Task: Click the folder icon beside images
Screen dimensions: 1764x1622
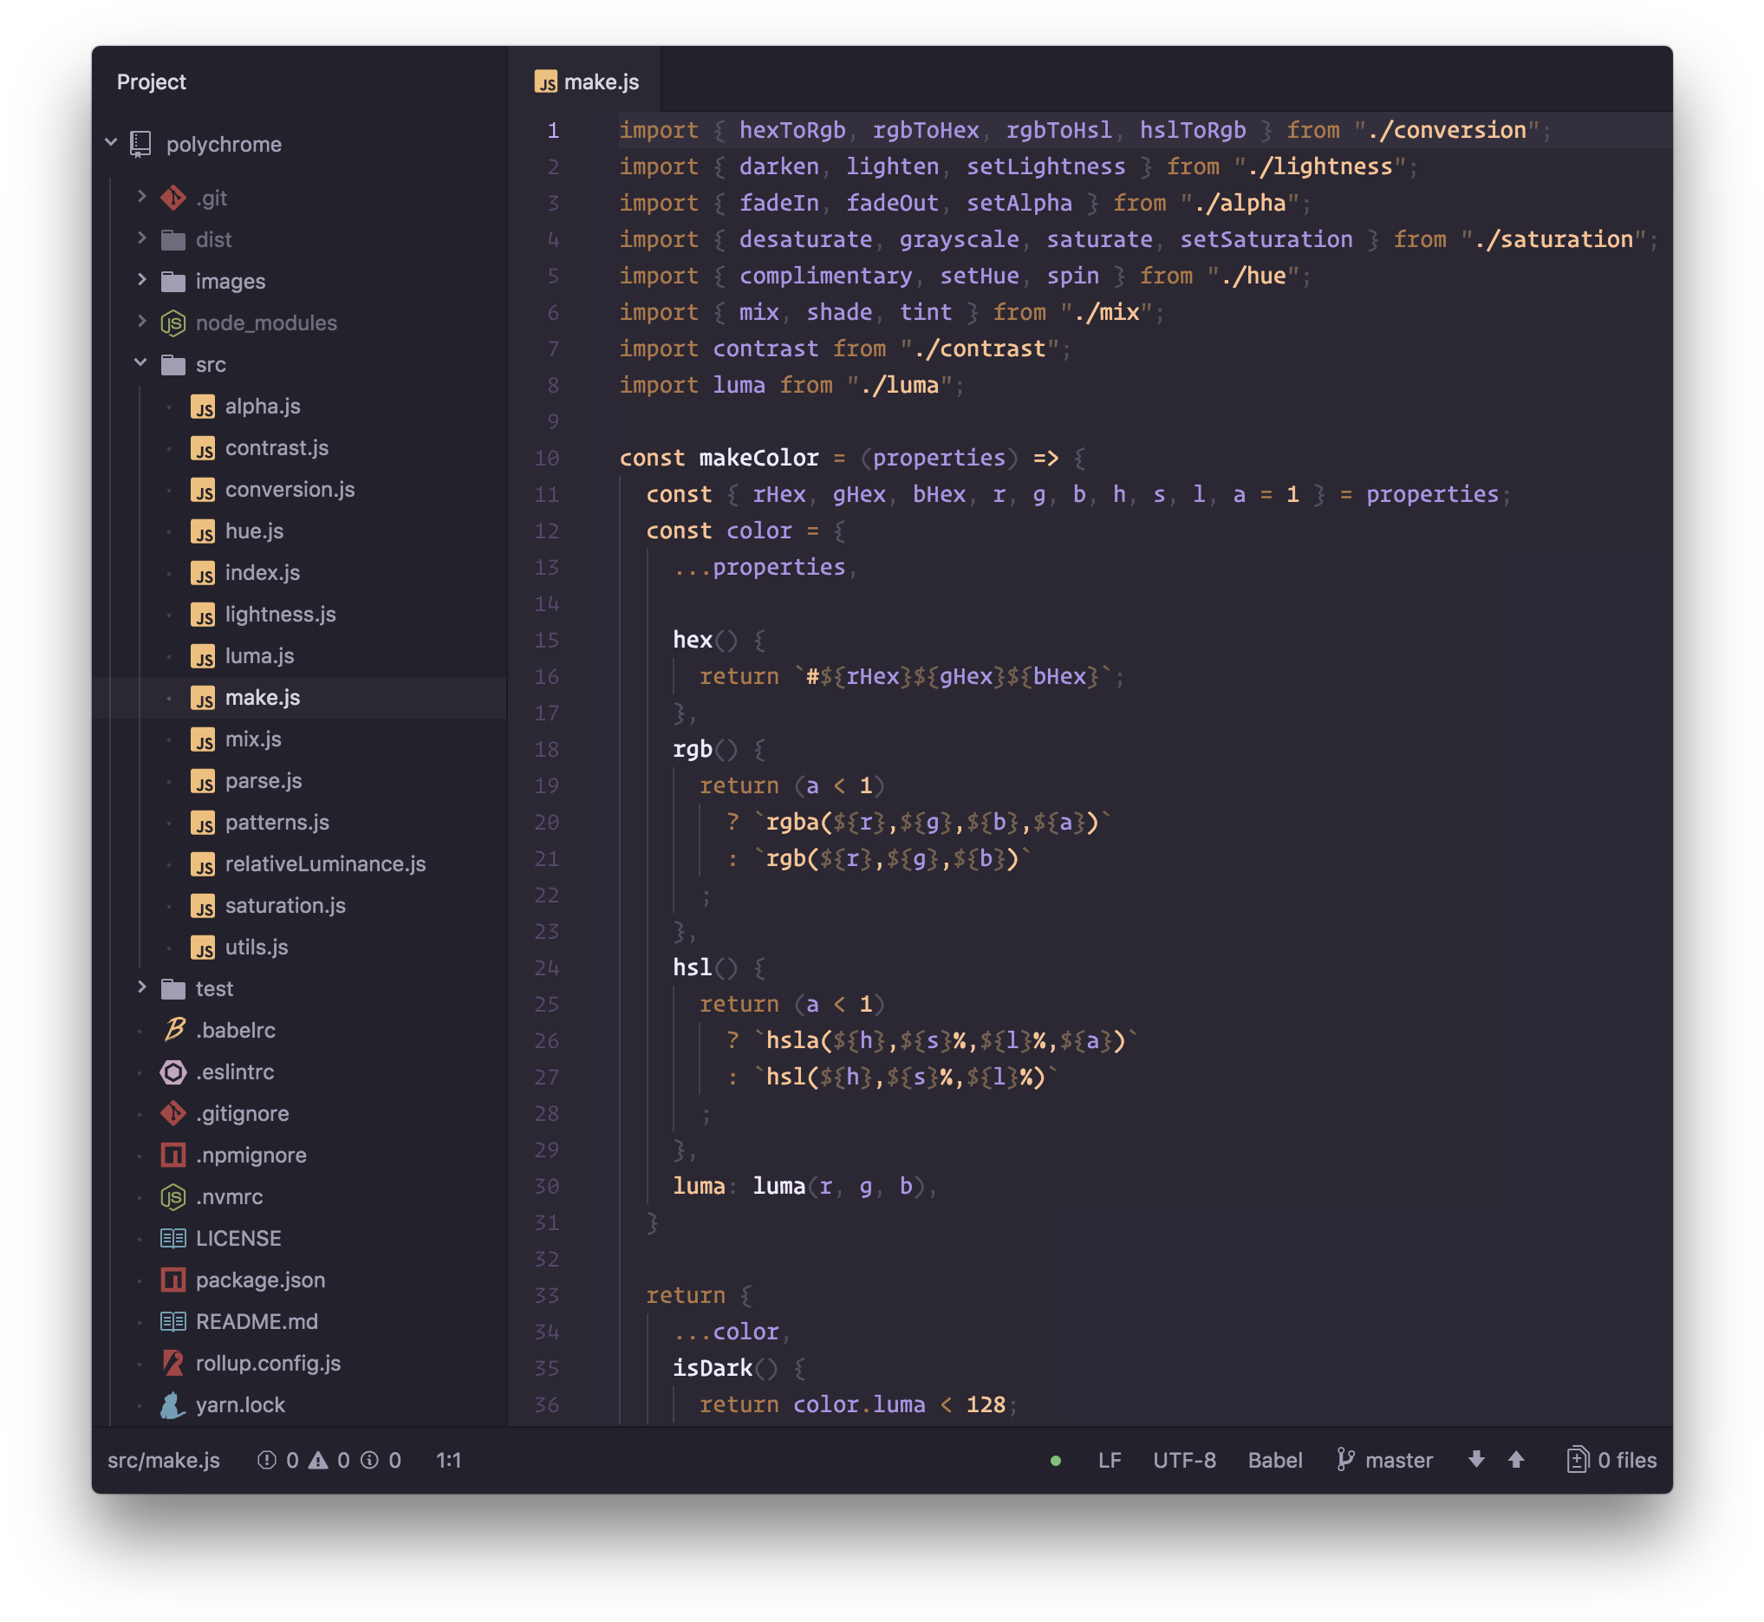Action: coord(172,281)
